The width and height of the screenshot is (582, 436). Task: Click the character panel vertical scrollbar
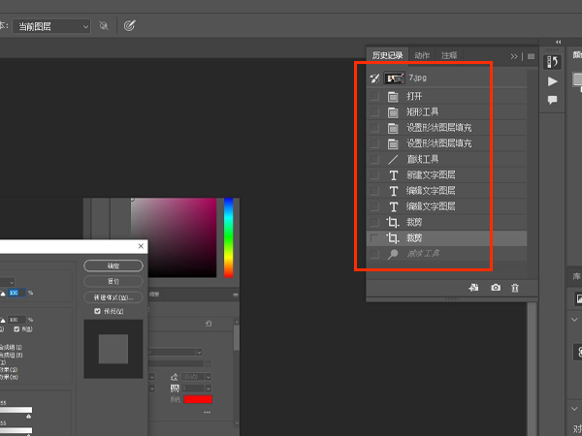point(237,338)
